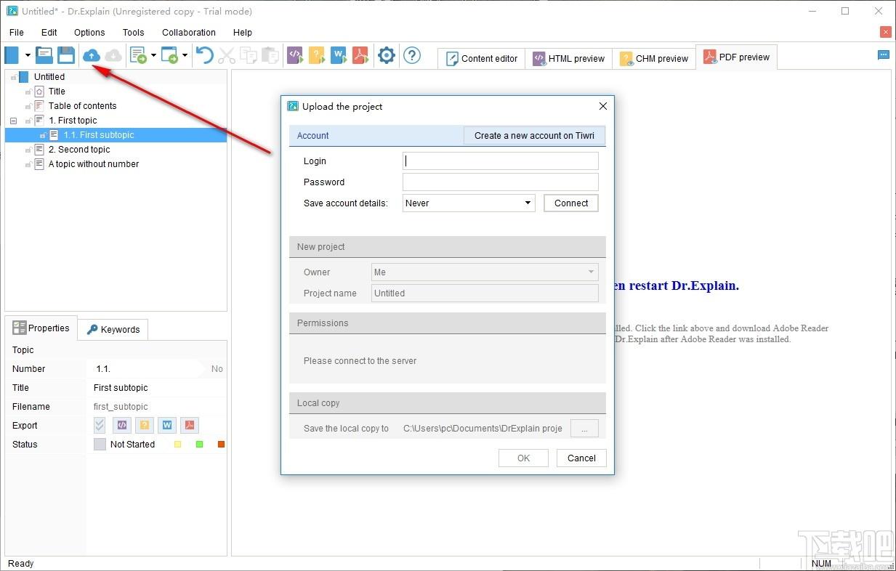The image size is (896, 571).
Task: Click the Add topic page icon
Action: pos(138,55)
